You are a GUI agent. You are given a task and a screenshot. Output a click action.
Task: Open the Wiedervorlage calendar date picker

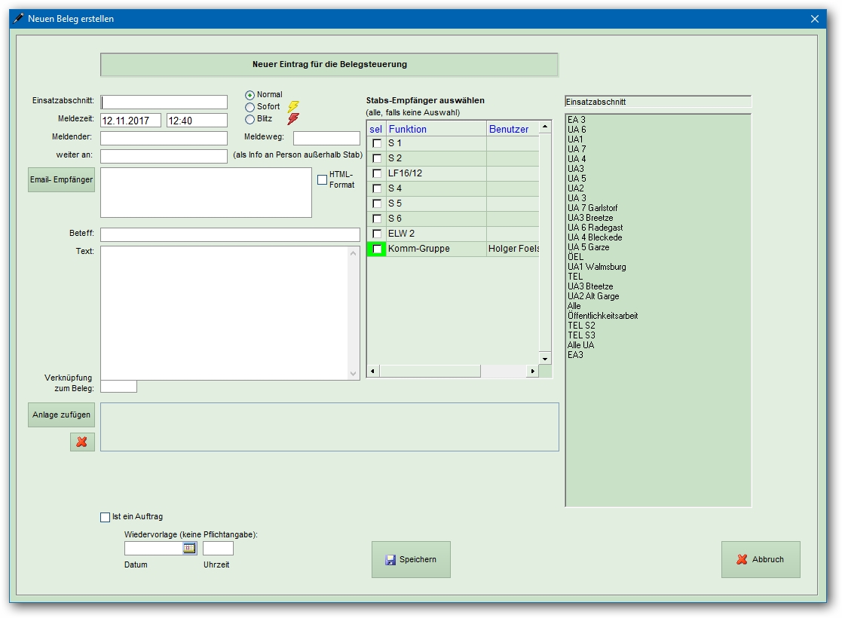pyautogui.click(x=189, y=549)
